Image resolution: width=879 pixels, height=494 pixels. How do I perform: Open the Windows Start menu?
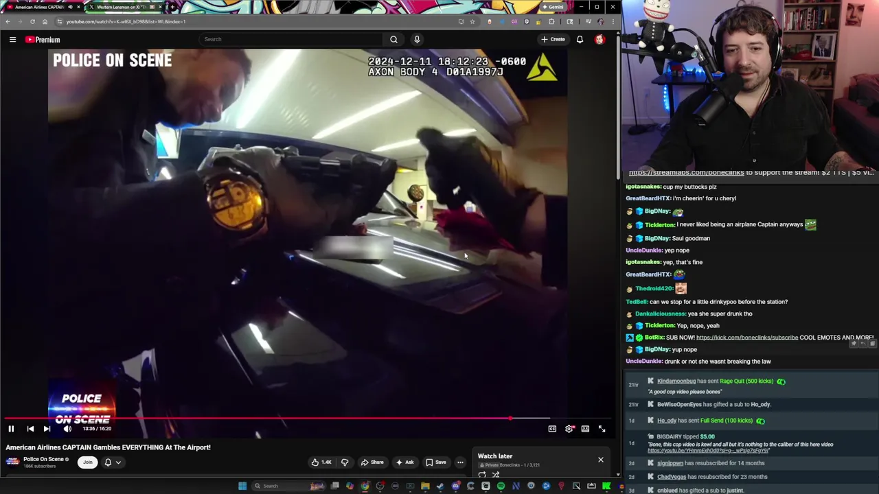pos(242,486)
